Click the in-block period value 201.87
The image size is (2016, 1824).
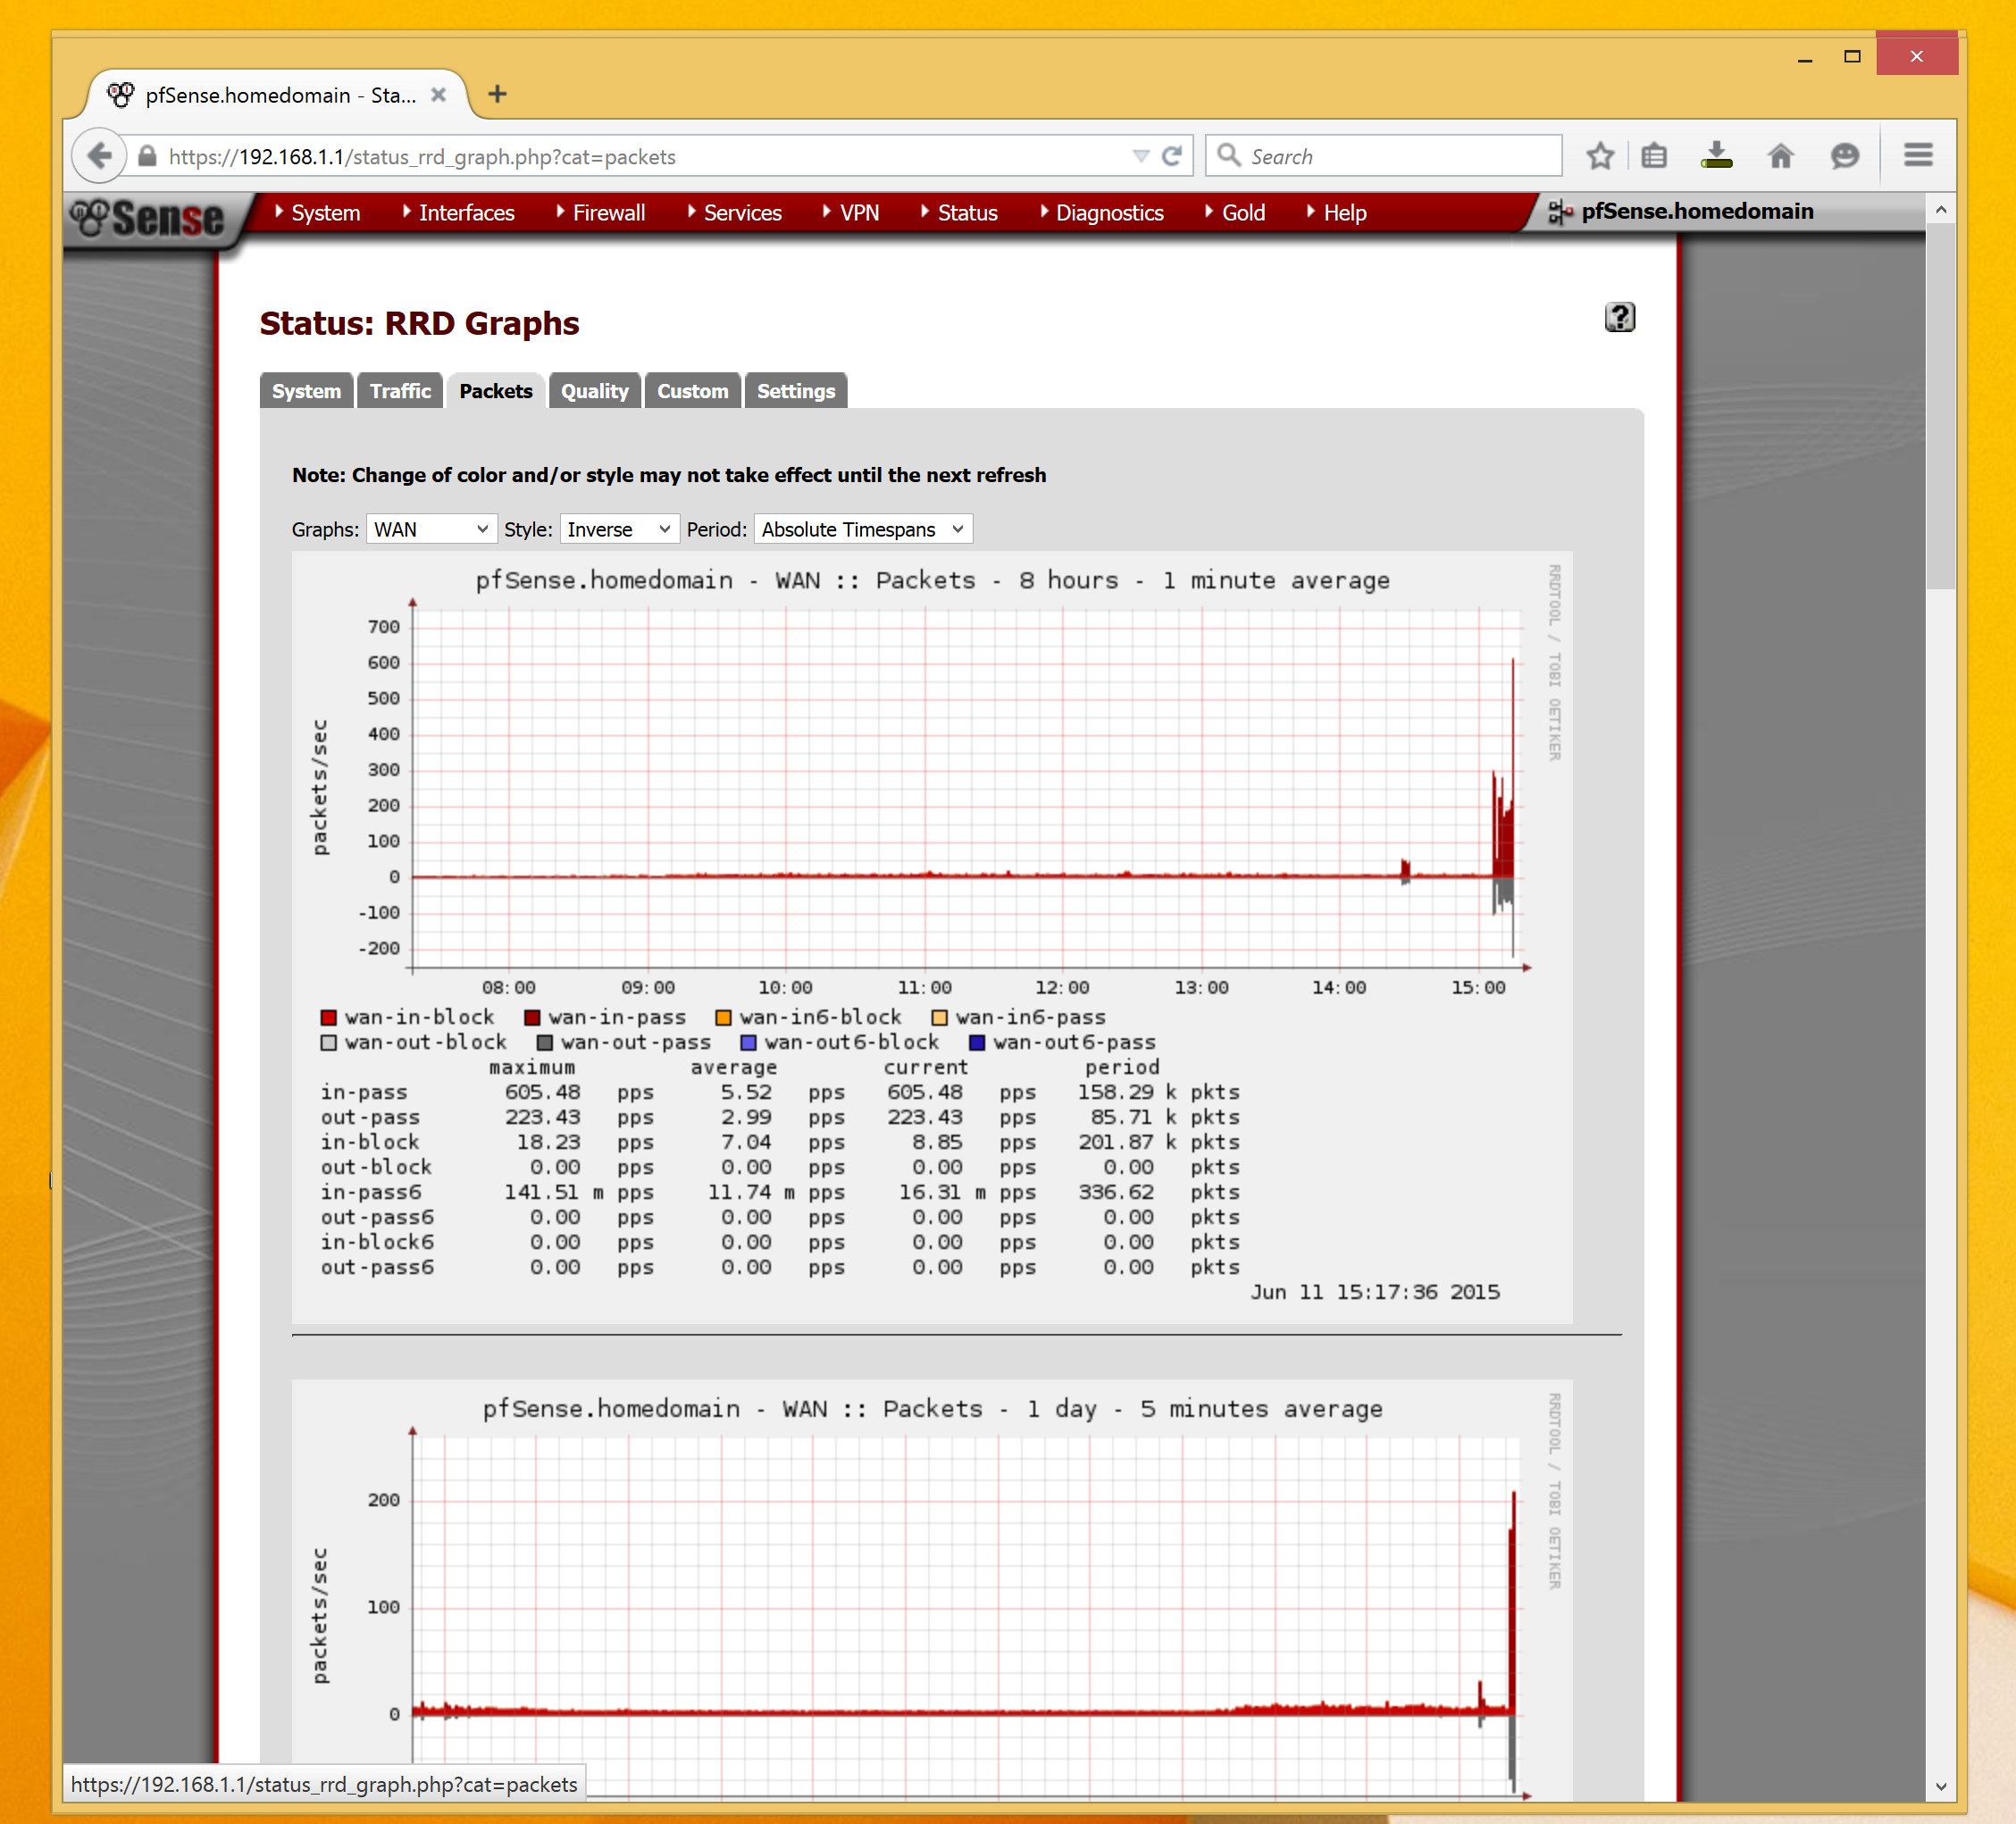pos(1116,1143)
